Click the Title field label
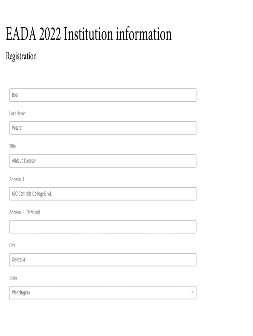Viewport: 253px width, 336px height. 12,146
